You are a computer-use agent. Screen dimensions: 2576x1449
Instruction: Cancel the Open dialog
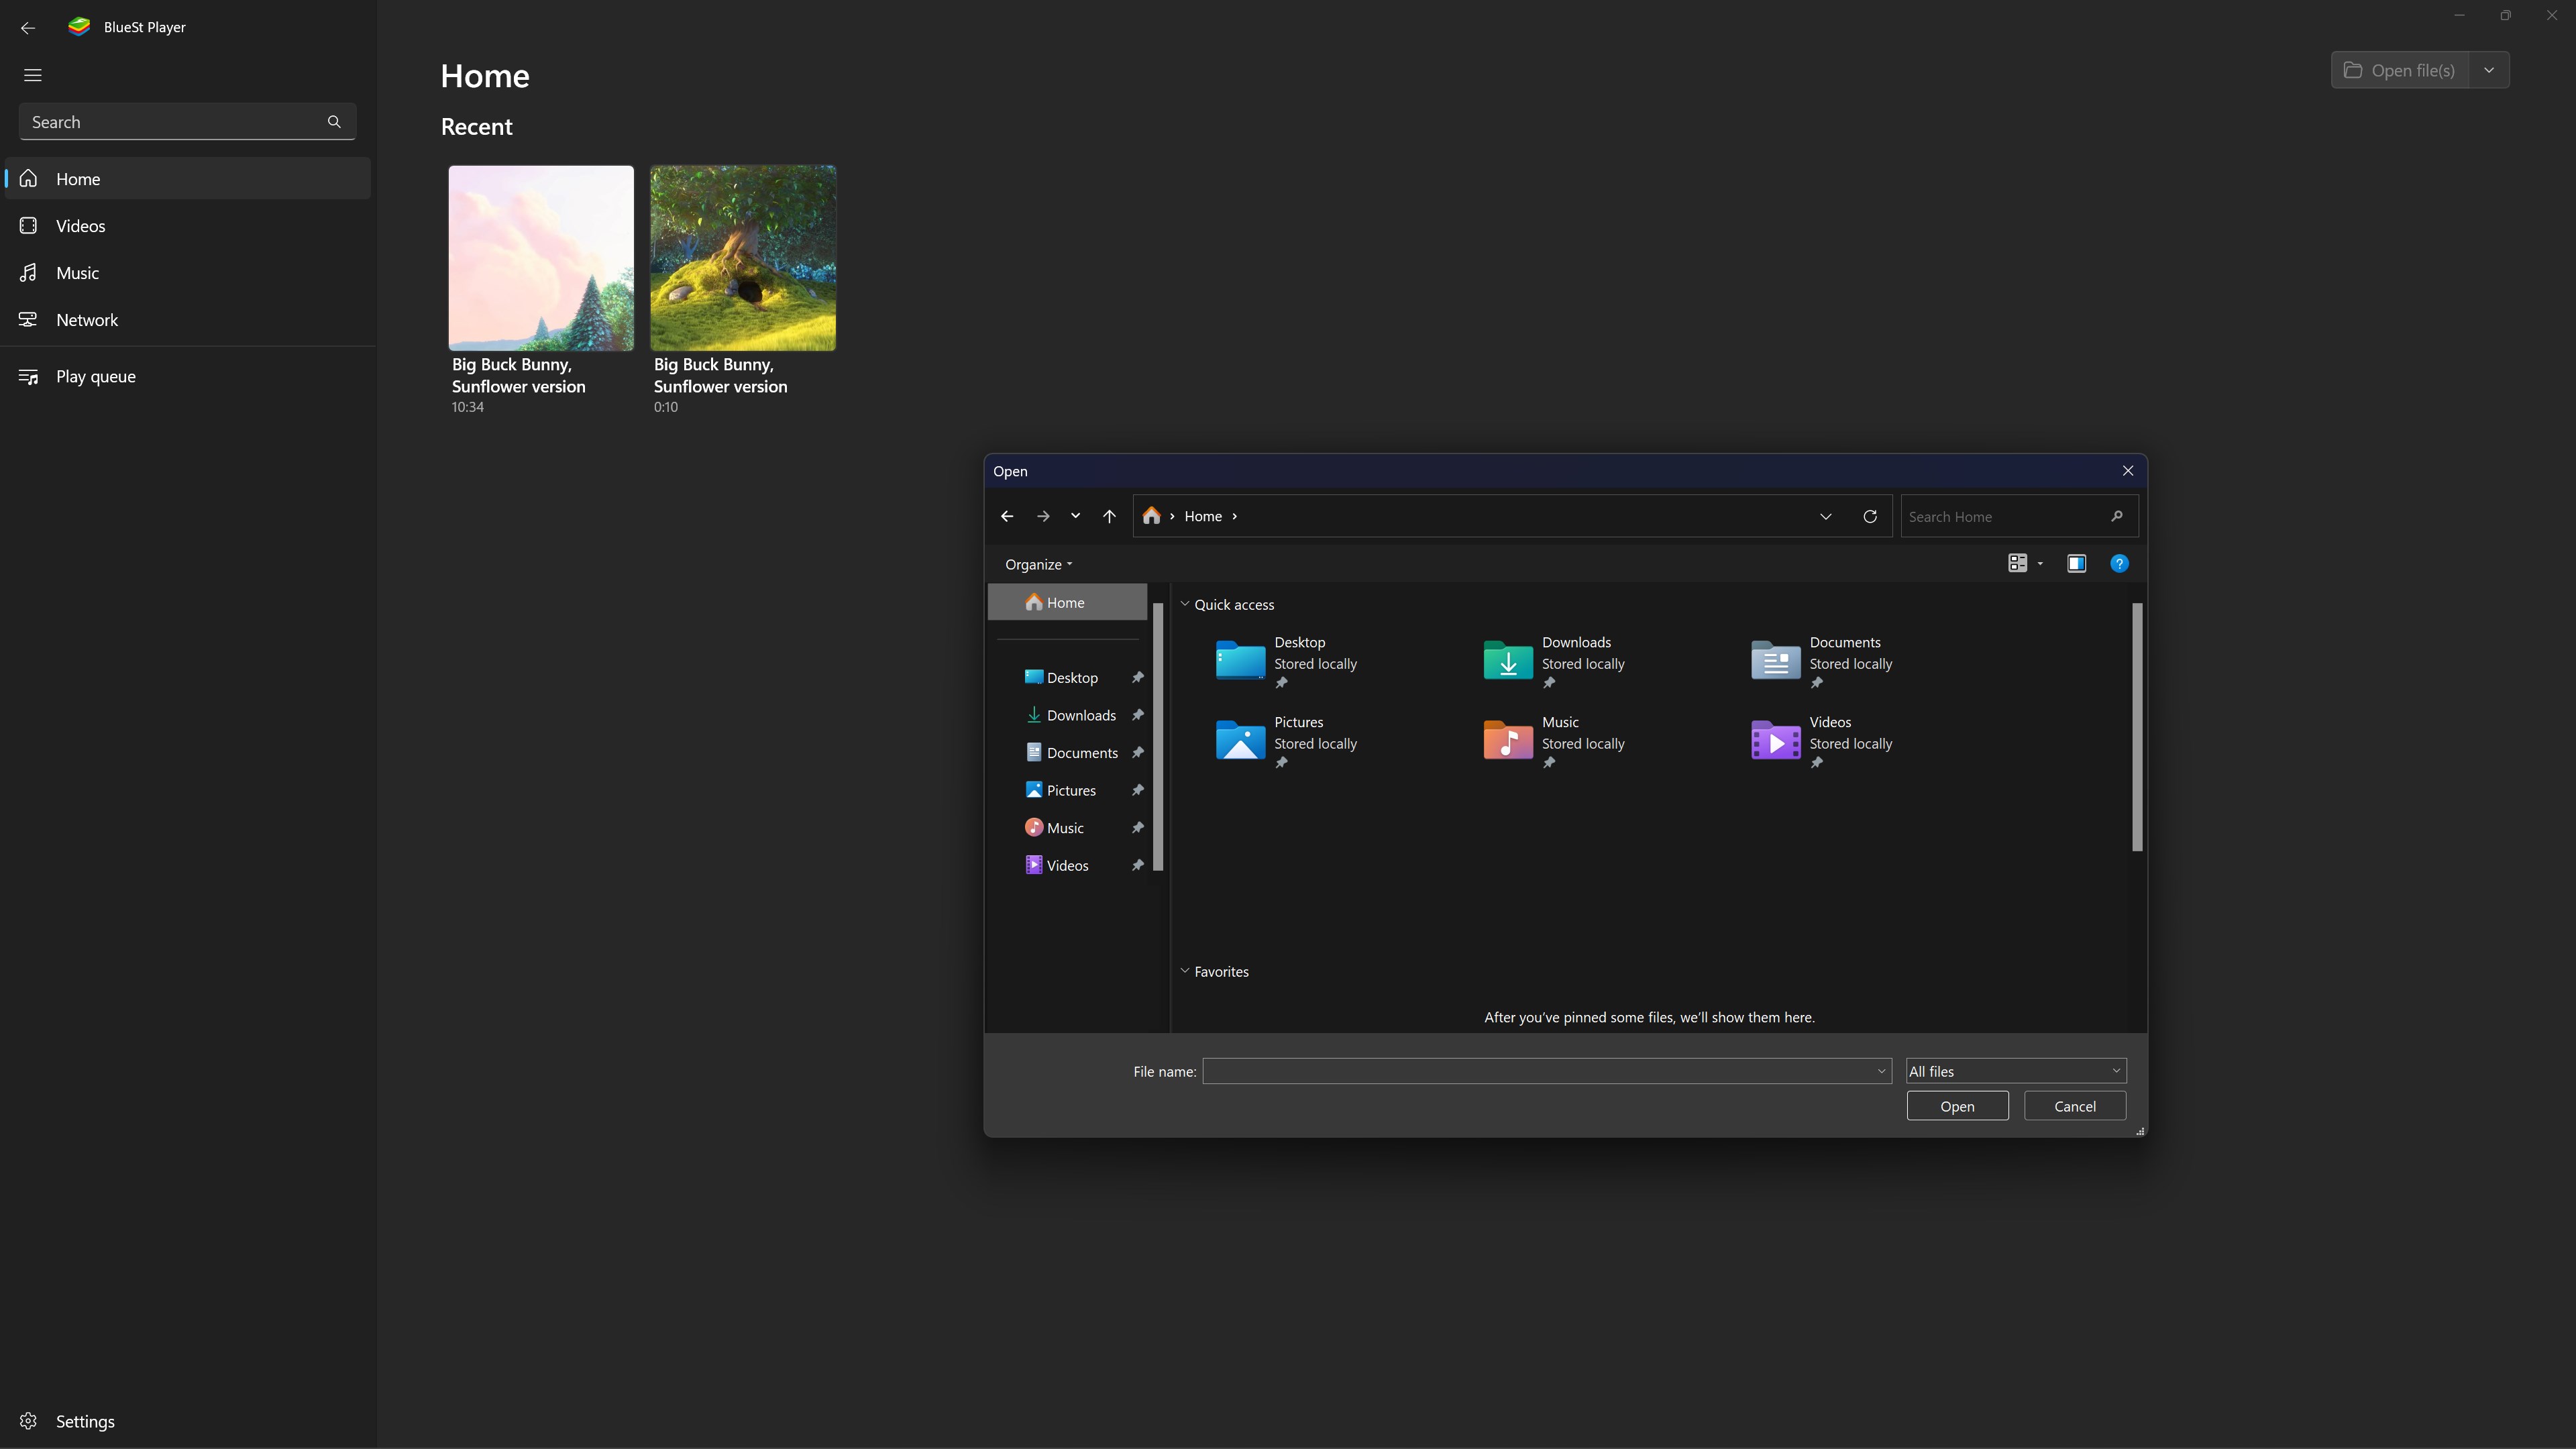(x=2074, y=1106)
